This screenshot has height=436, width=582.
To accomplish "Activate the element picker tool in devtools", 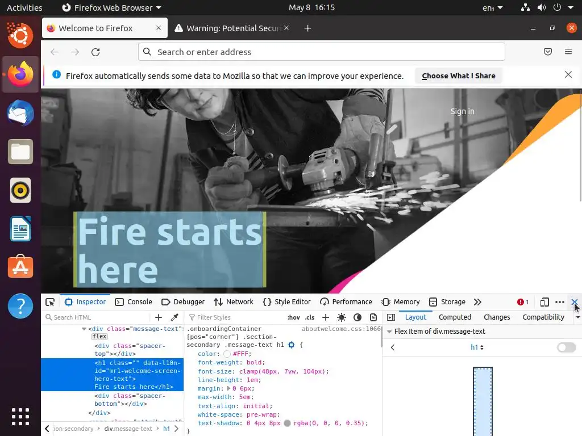I will pos(50,302).
